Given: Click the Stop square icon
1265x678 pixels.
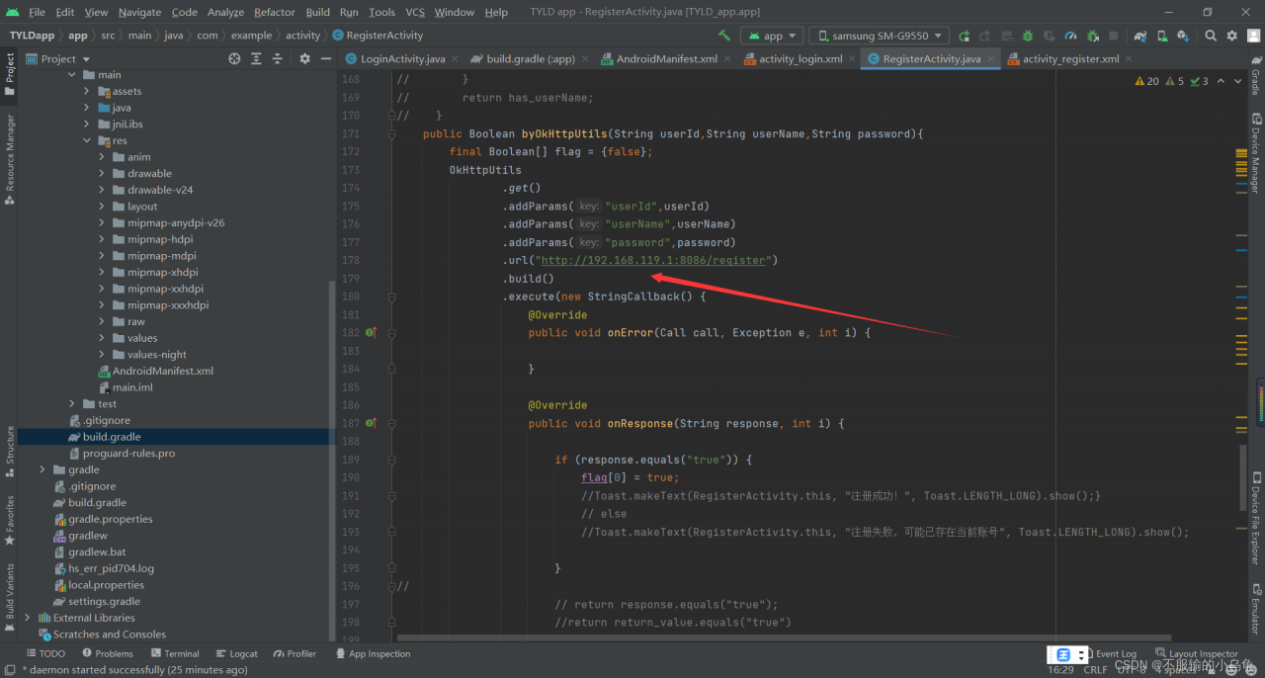Looking at the screenshot, I should (1113, 36).
